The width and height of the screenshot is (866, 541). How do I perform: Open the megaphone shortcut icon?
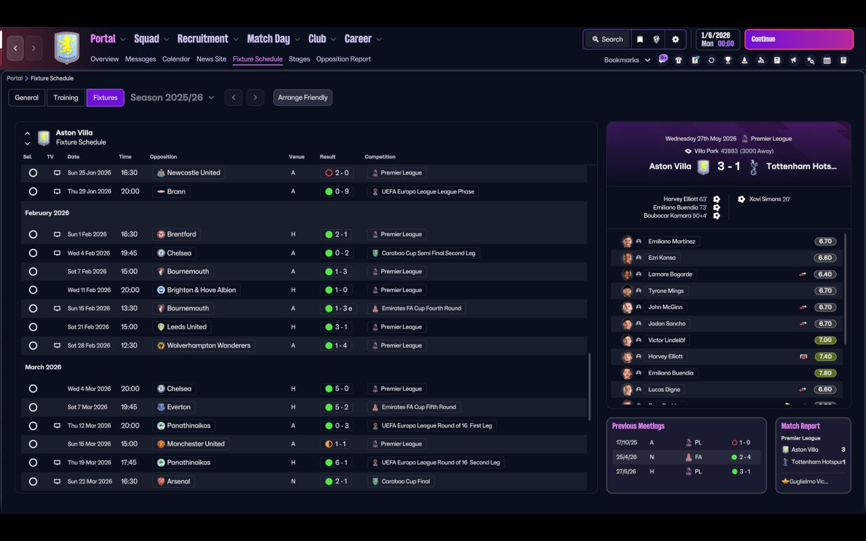coord(794,60)
